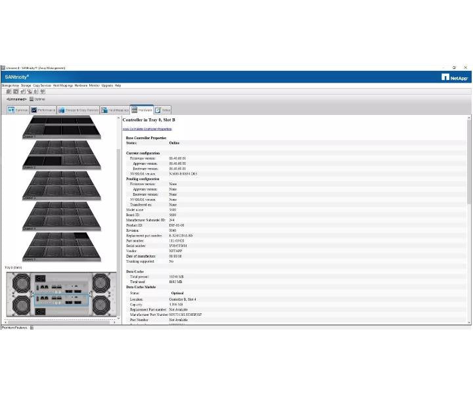Click the NetApp logo
This screenshot has height=394, width=473.
[455, 77]
